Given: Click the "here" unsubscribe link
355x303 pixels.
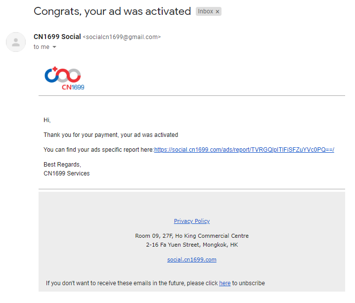Looking at the screenshot, I should pos(224,283).
